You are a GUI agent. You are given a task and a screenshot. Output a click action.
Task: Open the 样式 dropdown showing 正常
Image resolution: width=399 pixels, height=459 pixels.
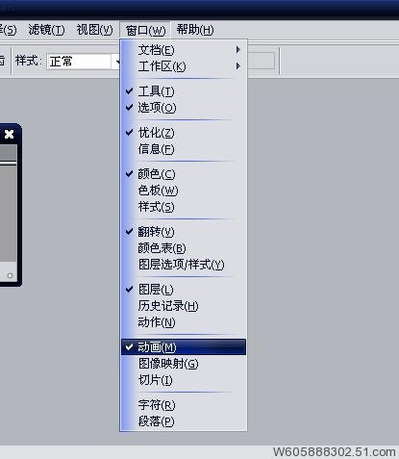(84, 61)
